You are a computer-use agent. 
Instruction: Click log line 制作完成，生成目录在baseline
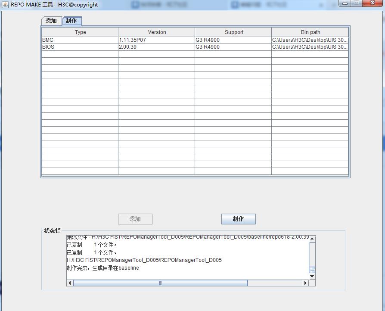pos(102,268)
